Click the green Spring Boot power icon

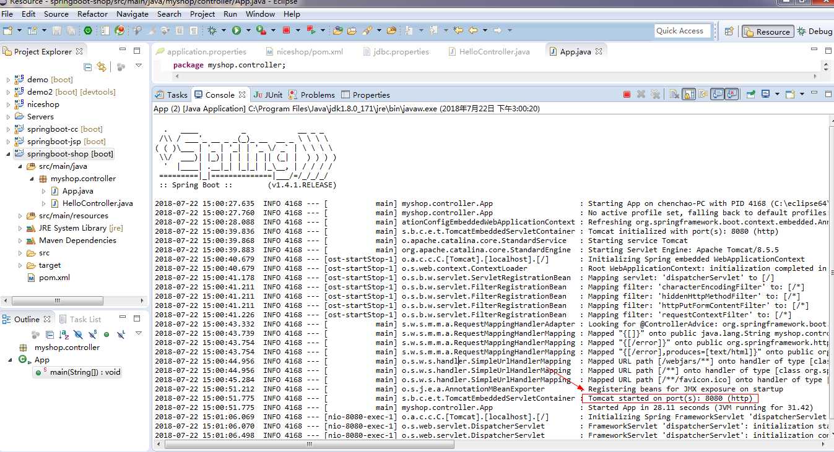88,30
